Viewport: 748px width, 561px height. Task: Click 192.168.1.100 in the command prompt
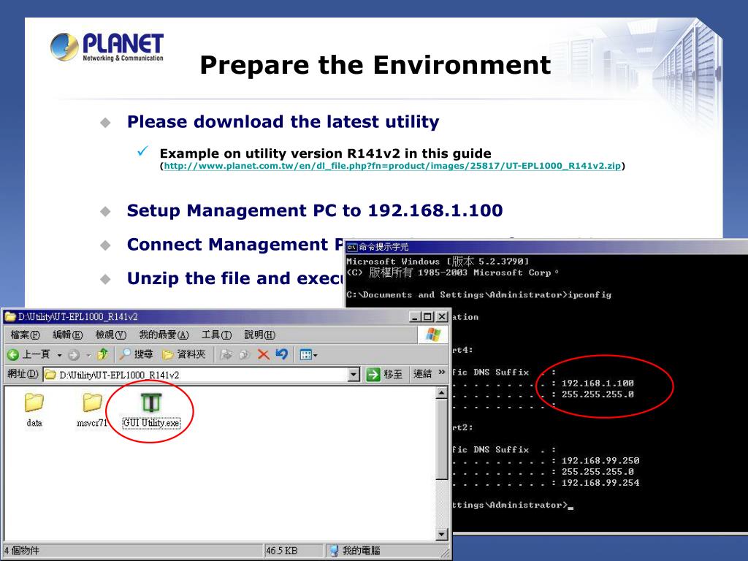[598, 383]
